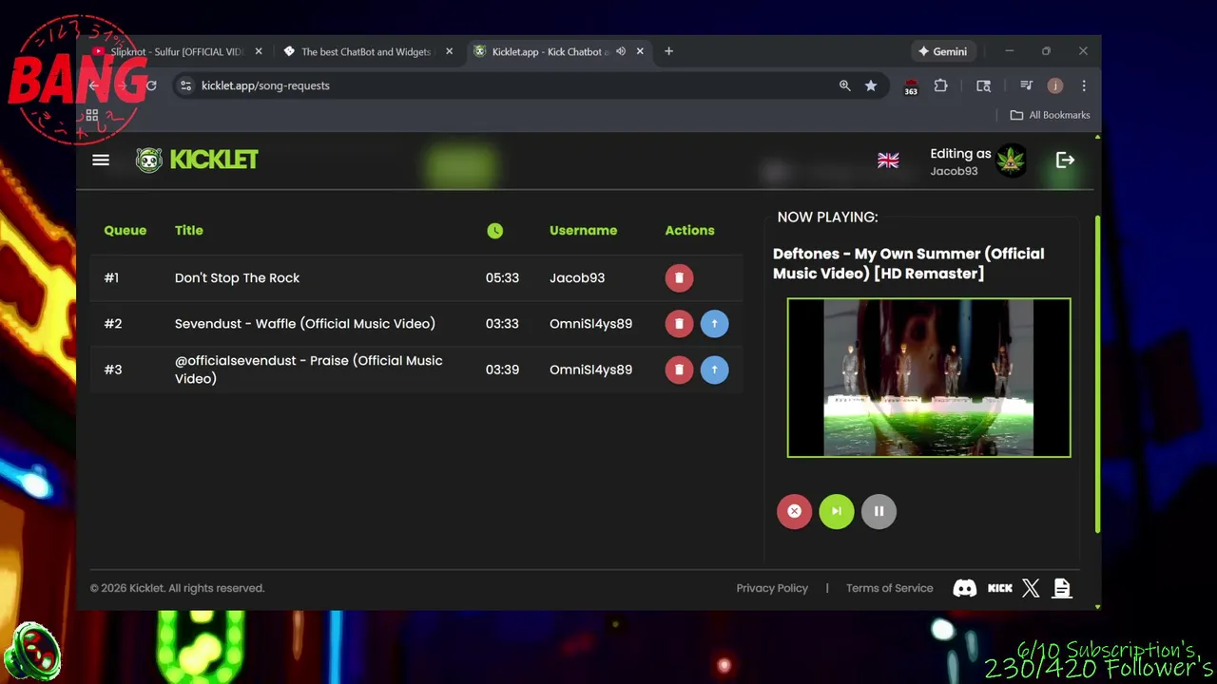Screen dimensions: 1217x684
Task: Click the Jacob93 profile avatar
Action: coord(1011,161)
